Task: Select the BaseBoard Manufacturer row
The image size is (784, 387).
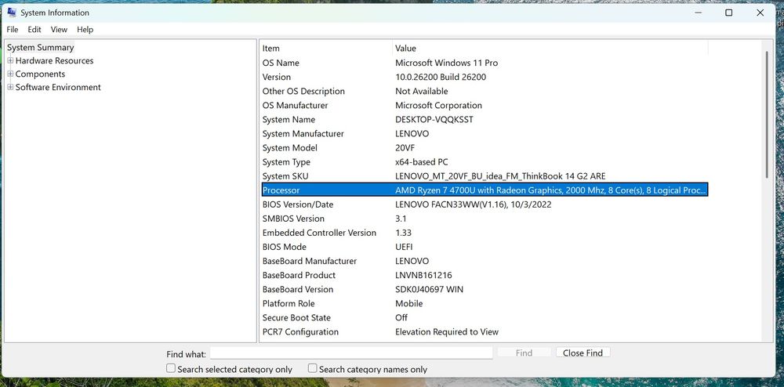Action: point(485,261)
